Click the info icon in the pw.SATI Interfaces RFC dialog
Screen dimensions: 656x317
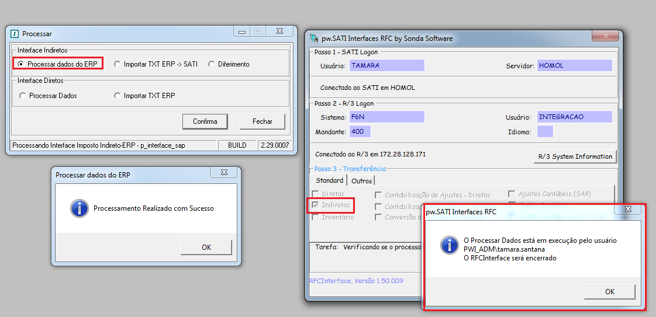pyautogui.click(x=449, y=245)
